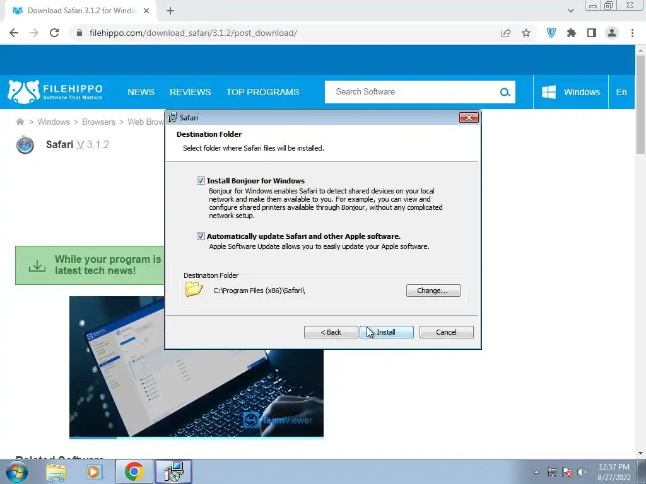646x484 pixels.
Task: Click the download arrow icon in green banner
Action: pyautogui.click(x=37, y=265)
